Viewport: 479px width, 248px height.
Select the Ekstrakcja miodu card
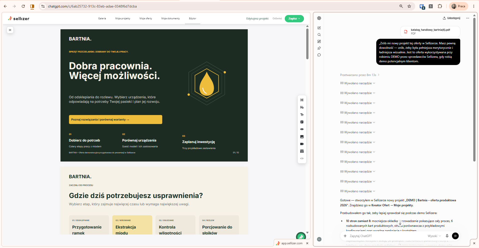pyautogui.click(x=132, y=225)
